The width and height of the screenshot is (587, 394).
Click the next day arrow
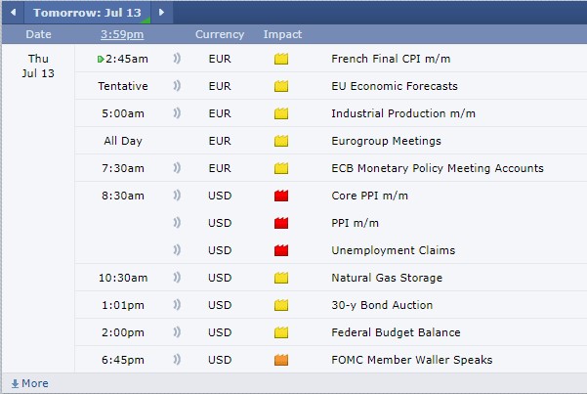click(x=161, y=13)
